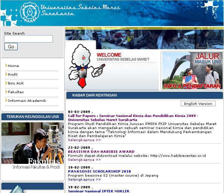224x193 pixels.
Task: Open the Informasi Akademik menu item
Action: coord(27,101)
